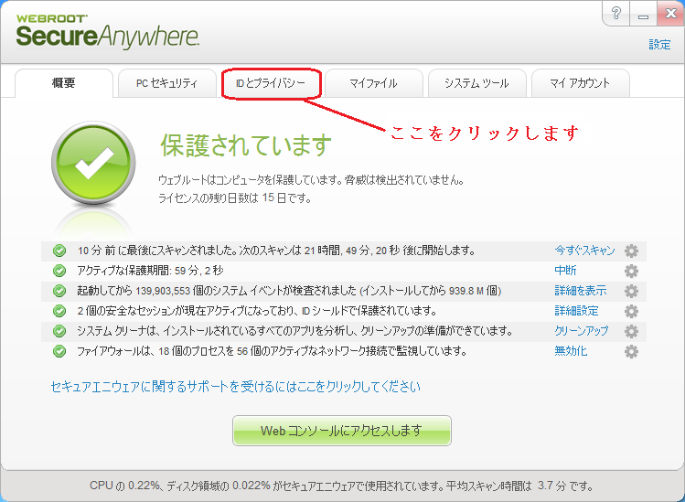Click the 中断 link

point(565,271)
